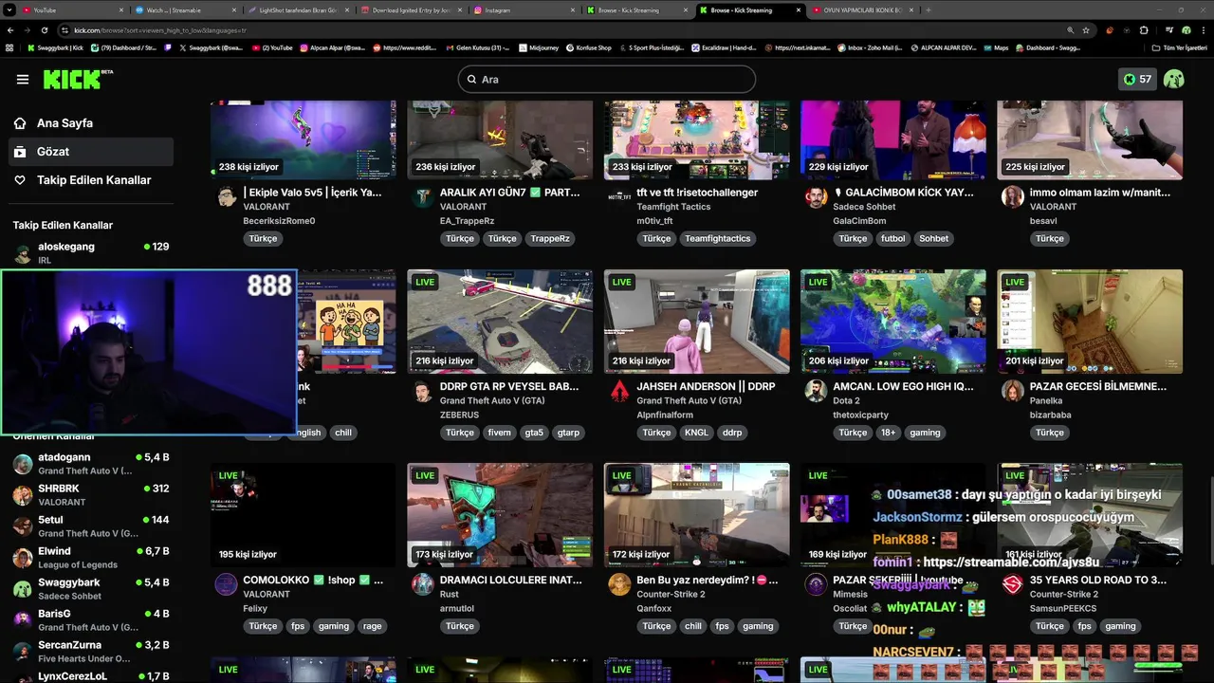Viewport: 1214px width, 683px height.
Task: Open the green profile avatar on Kick
Action: [x=1174, y=80]
